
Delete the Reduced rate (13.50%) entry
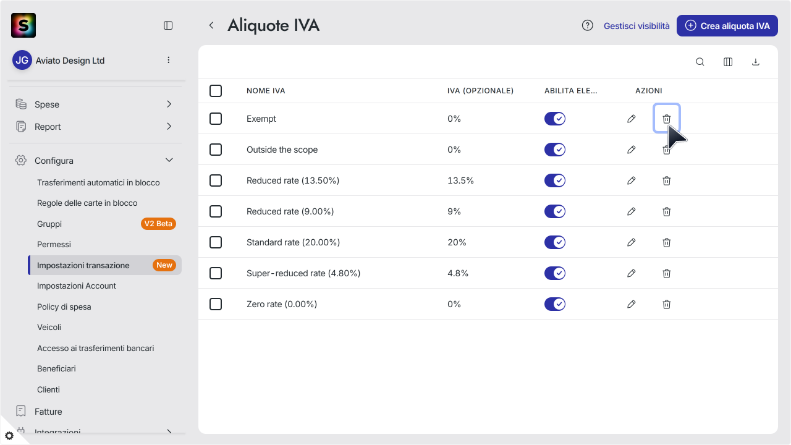tap(667, 180)
